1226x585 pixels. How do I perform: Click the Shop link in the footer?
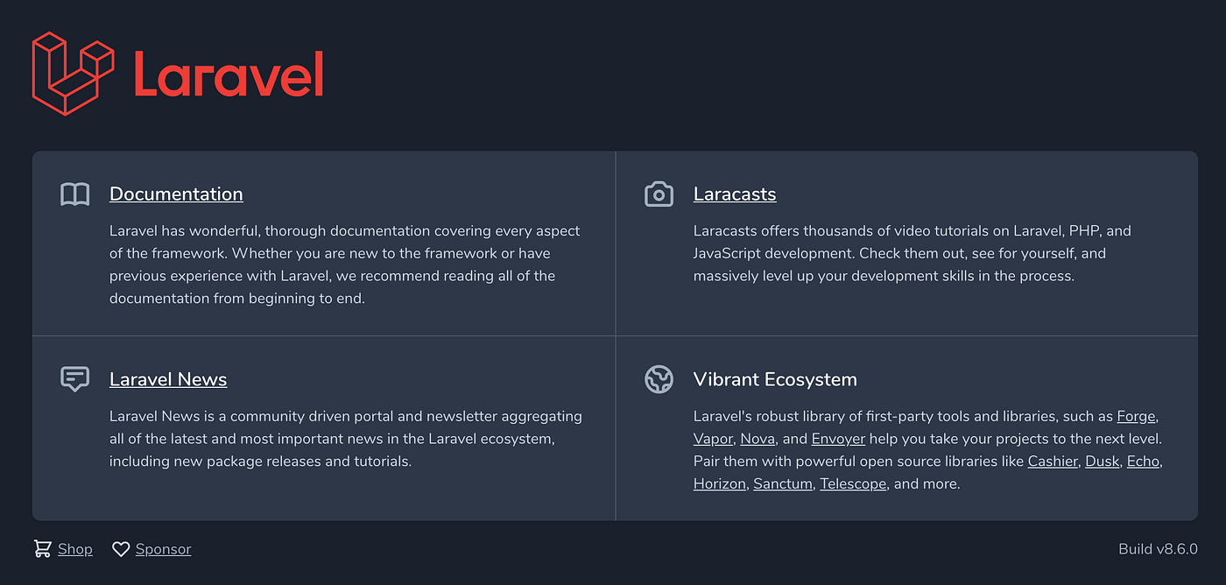point(74,548)
